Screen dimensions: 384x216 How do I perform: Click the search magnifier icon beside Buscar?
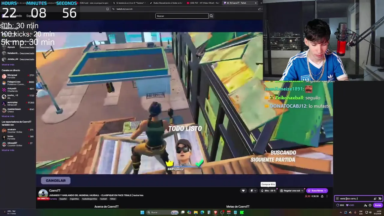(211, 16)
